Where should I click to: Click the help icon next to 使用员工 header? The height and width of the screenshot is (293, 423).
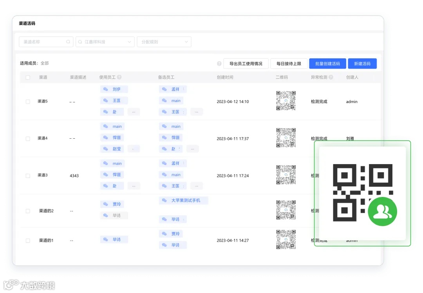(x=119, y=77)
